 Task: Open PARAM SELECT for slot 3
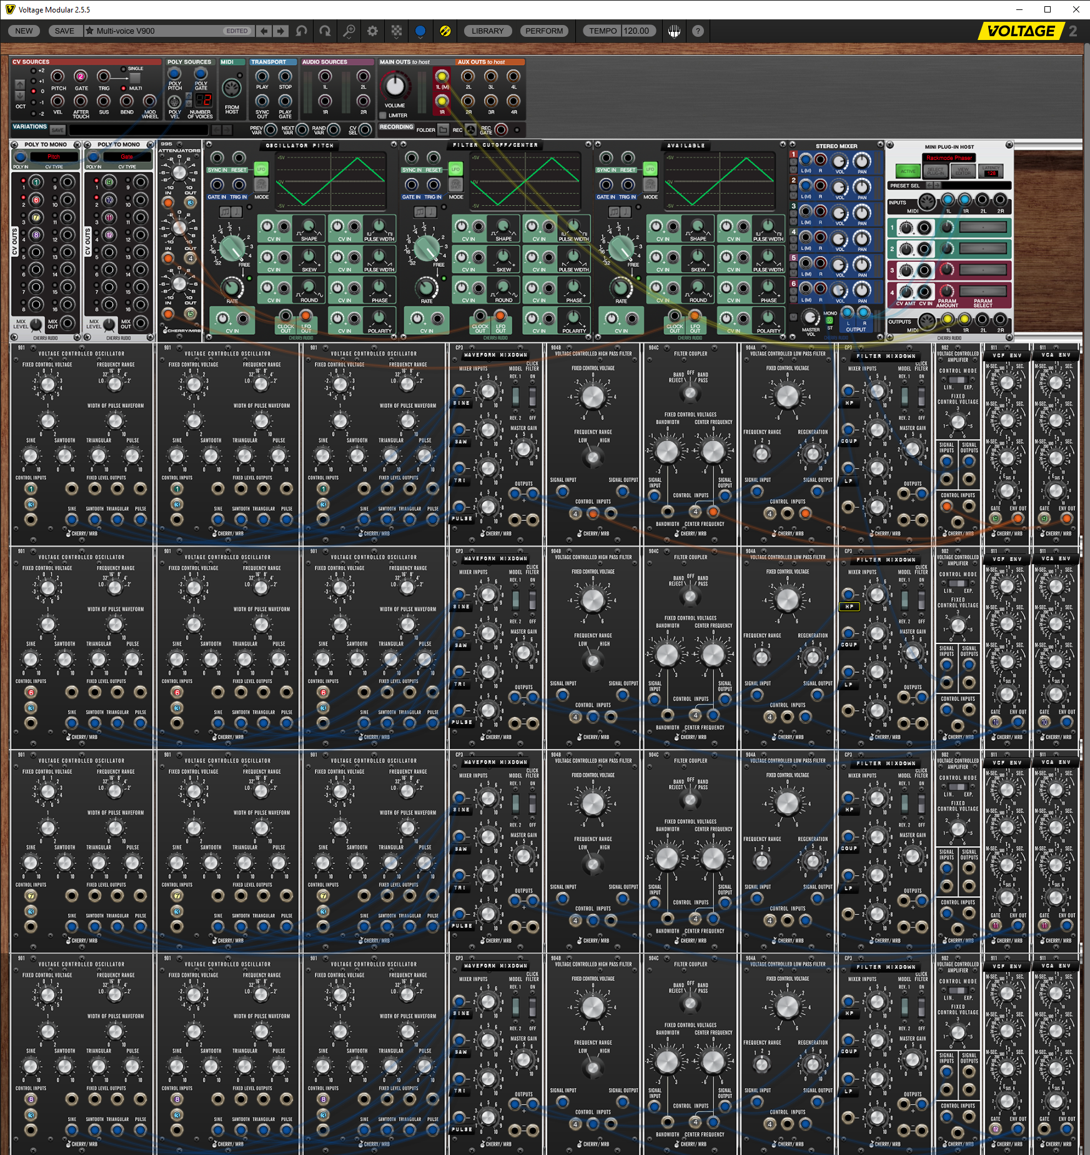(x=983, y=270)
